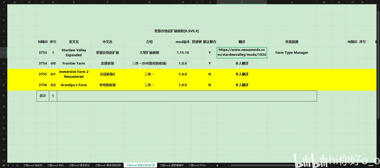Open the 小型mod-更多职业 sheet tab

tap(79, 165)
